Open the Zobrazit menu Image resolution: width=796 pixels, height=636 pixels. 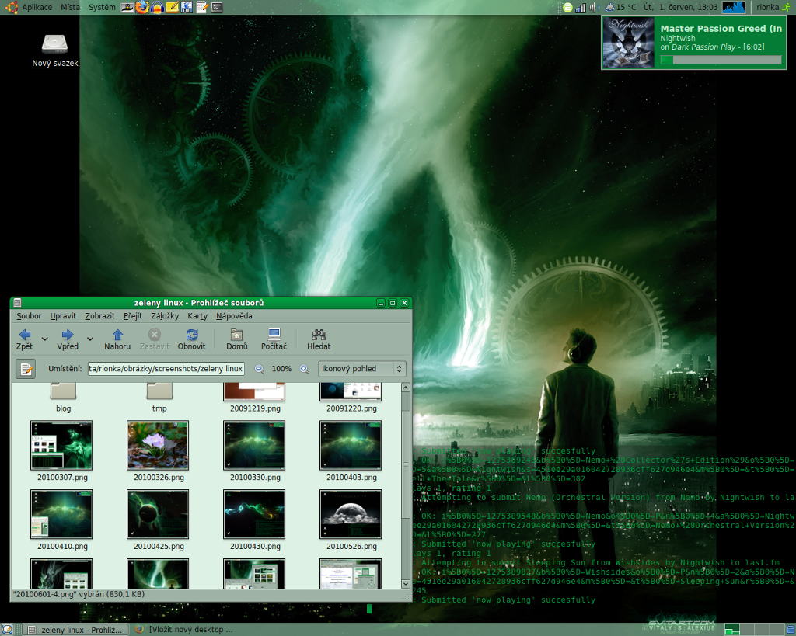[x=99, y=316]
